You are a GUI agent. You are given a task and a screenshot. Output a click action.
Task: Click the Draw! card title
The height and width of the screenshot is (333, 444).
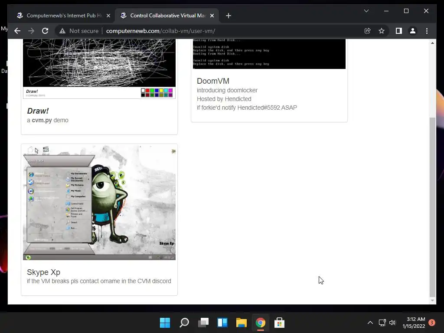point(38,111)
